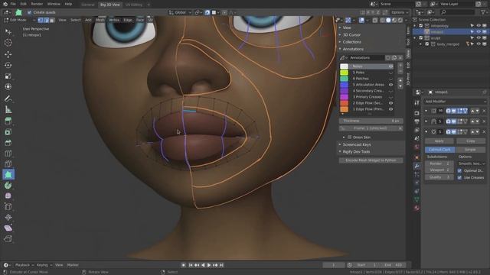Select the Scale tool in left toolbar
The image size is (490, 275).
pos(8,76)
